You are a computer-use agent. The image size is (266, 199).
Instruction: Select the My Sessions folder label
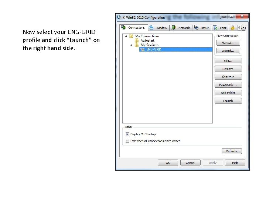150,45
